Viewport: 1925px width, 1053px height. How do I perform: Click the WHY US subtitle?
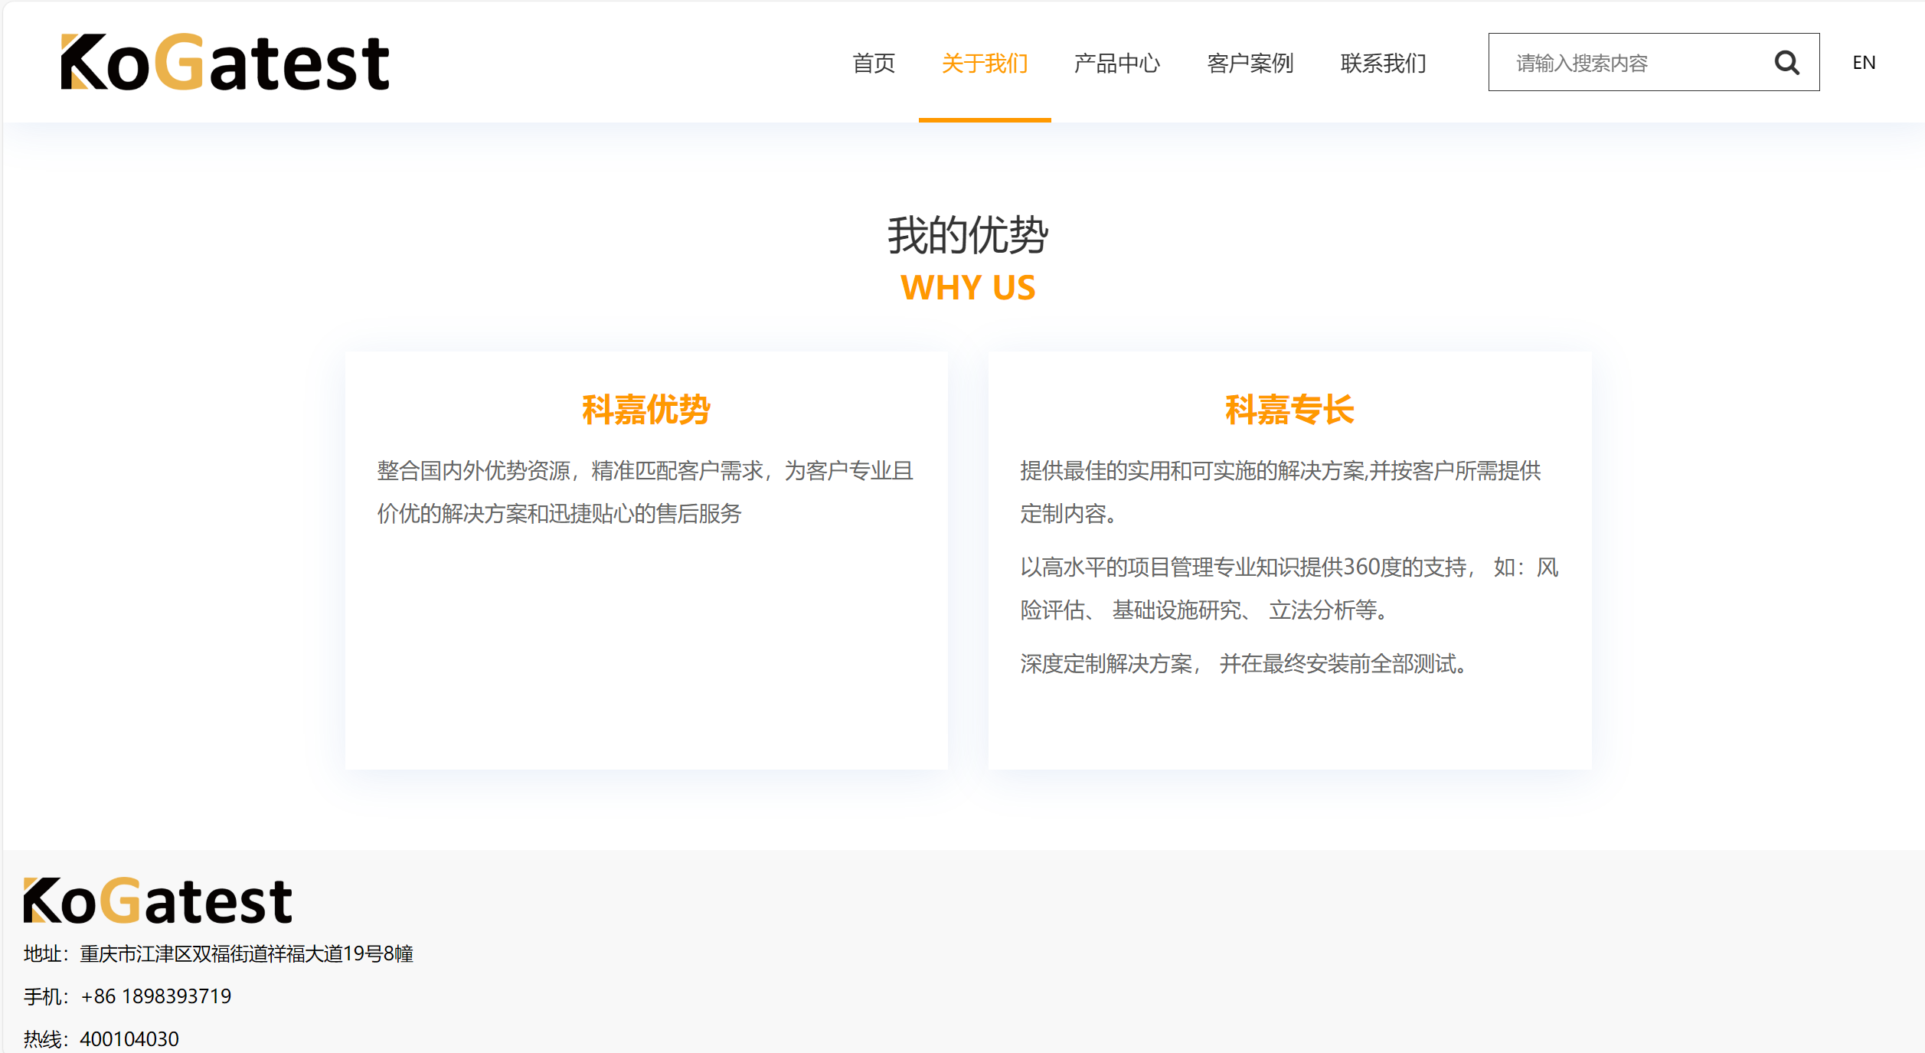(968, 288)
